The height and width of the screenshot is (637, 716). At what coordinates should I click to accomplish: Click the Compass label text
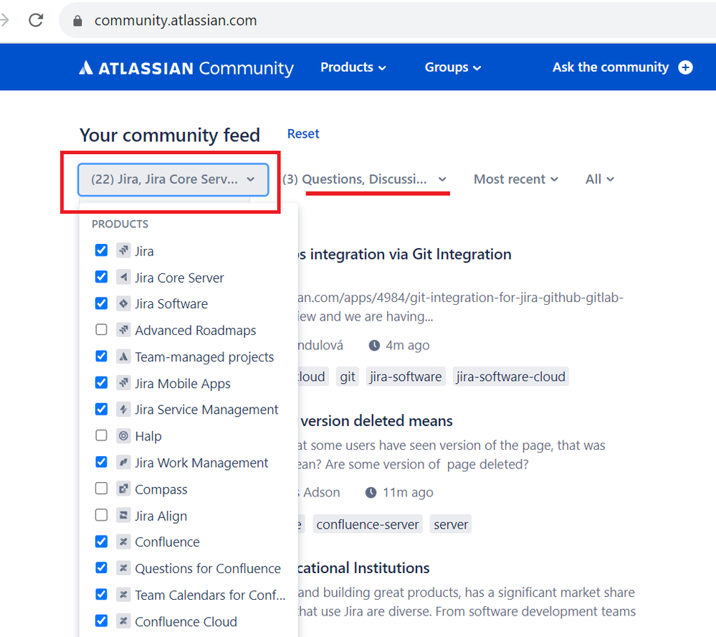coord(161,489)
